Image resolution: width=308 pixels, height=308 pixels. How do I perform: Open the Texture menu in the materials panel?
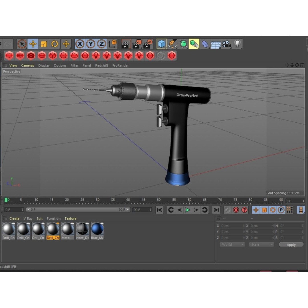coord(70,218)
